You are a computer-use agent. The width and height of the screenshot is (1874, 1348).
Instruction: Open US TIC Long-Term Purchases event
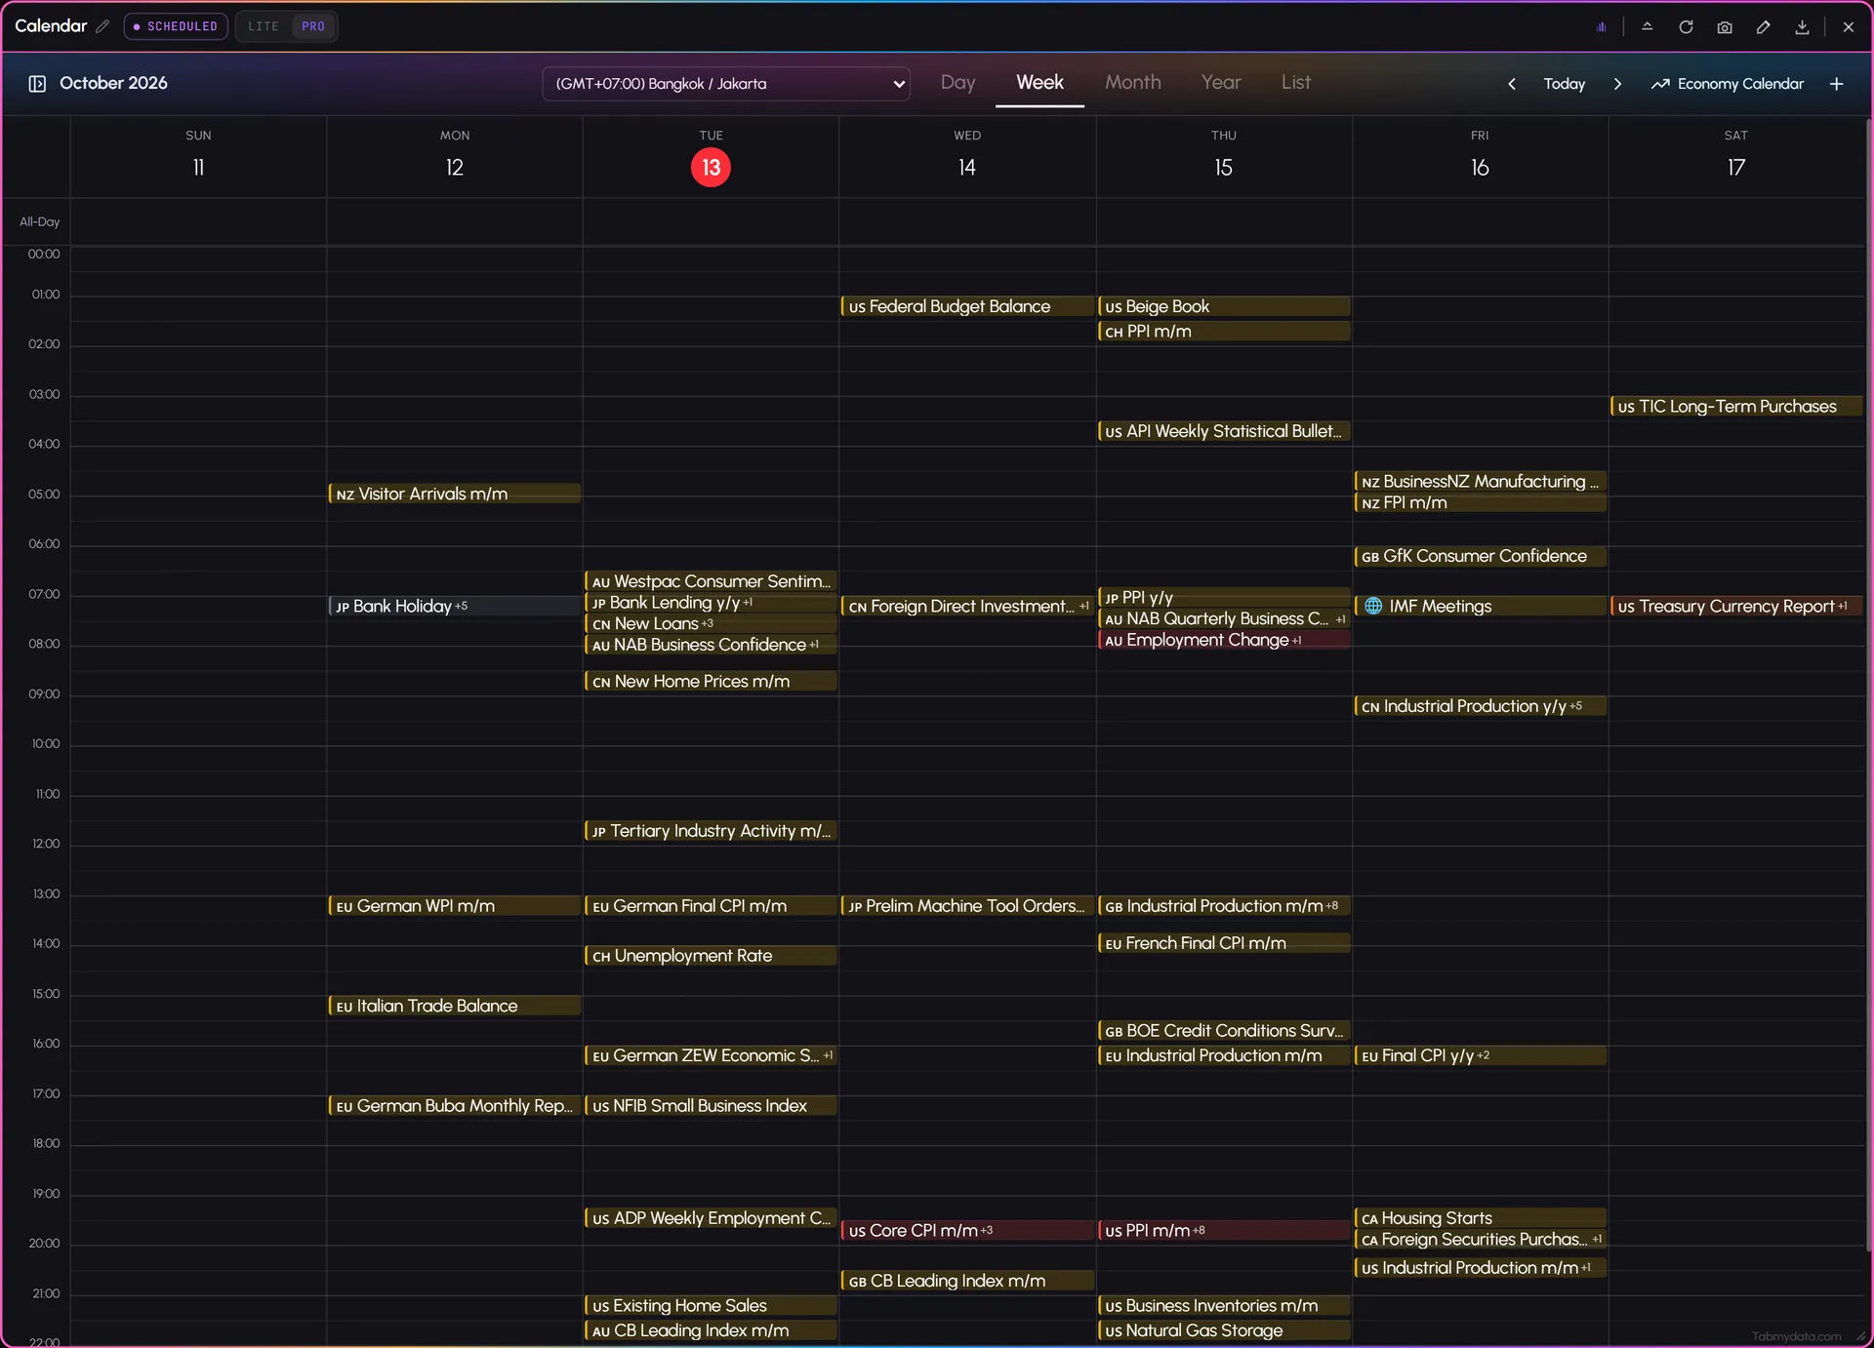(x=1736, y=407)
